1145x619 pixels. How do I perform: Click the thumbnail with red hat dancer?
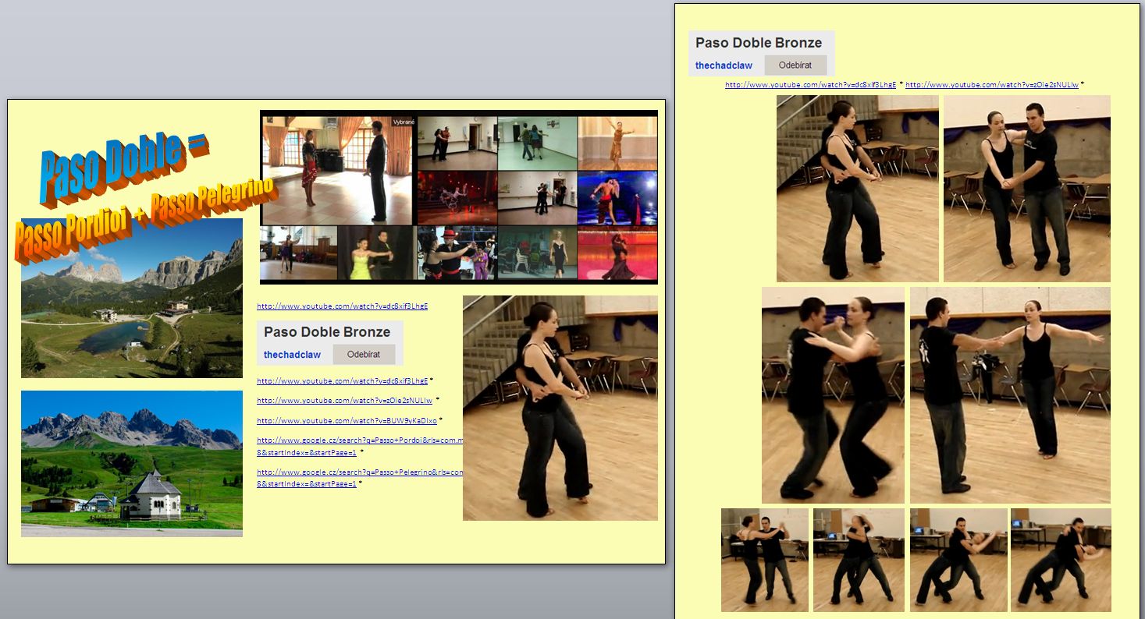(456, 253)
